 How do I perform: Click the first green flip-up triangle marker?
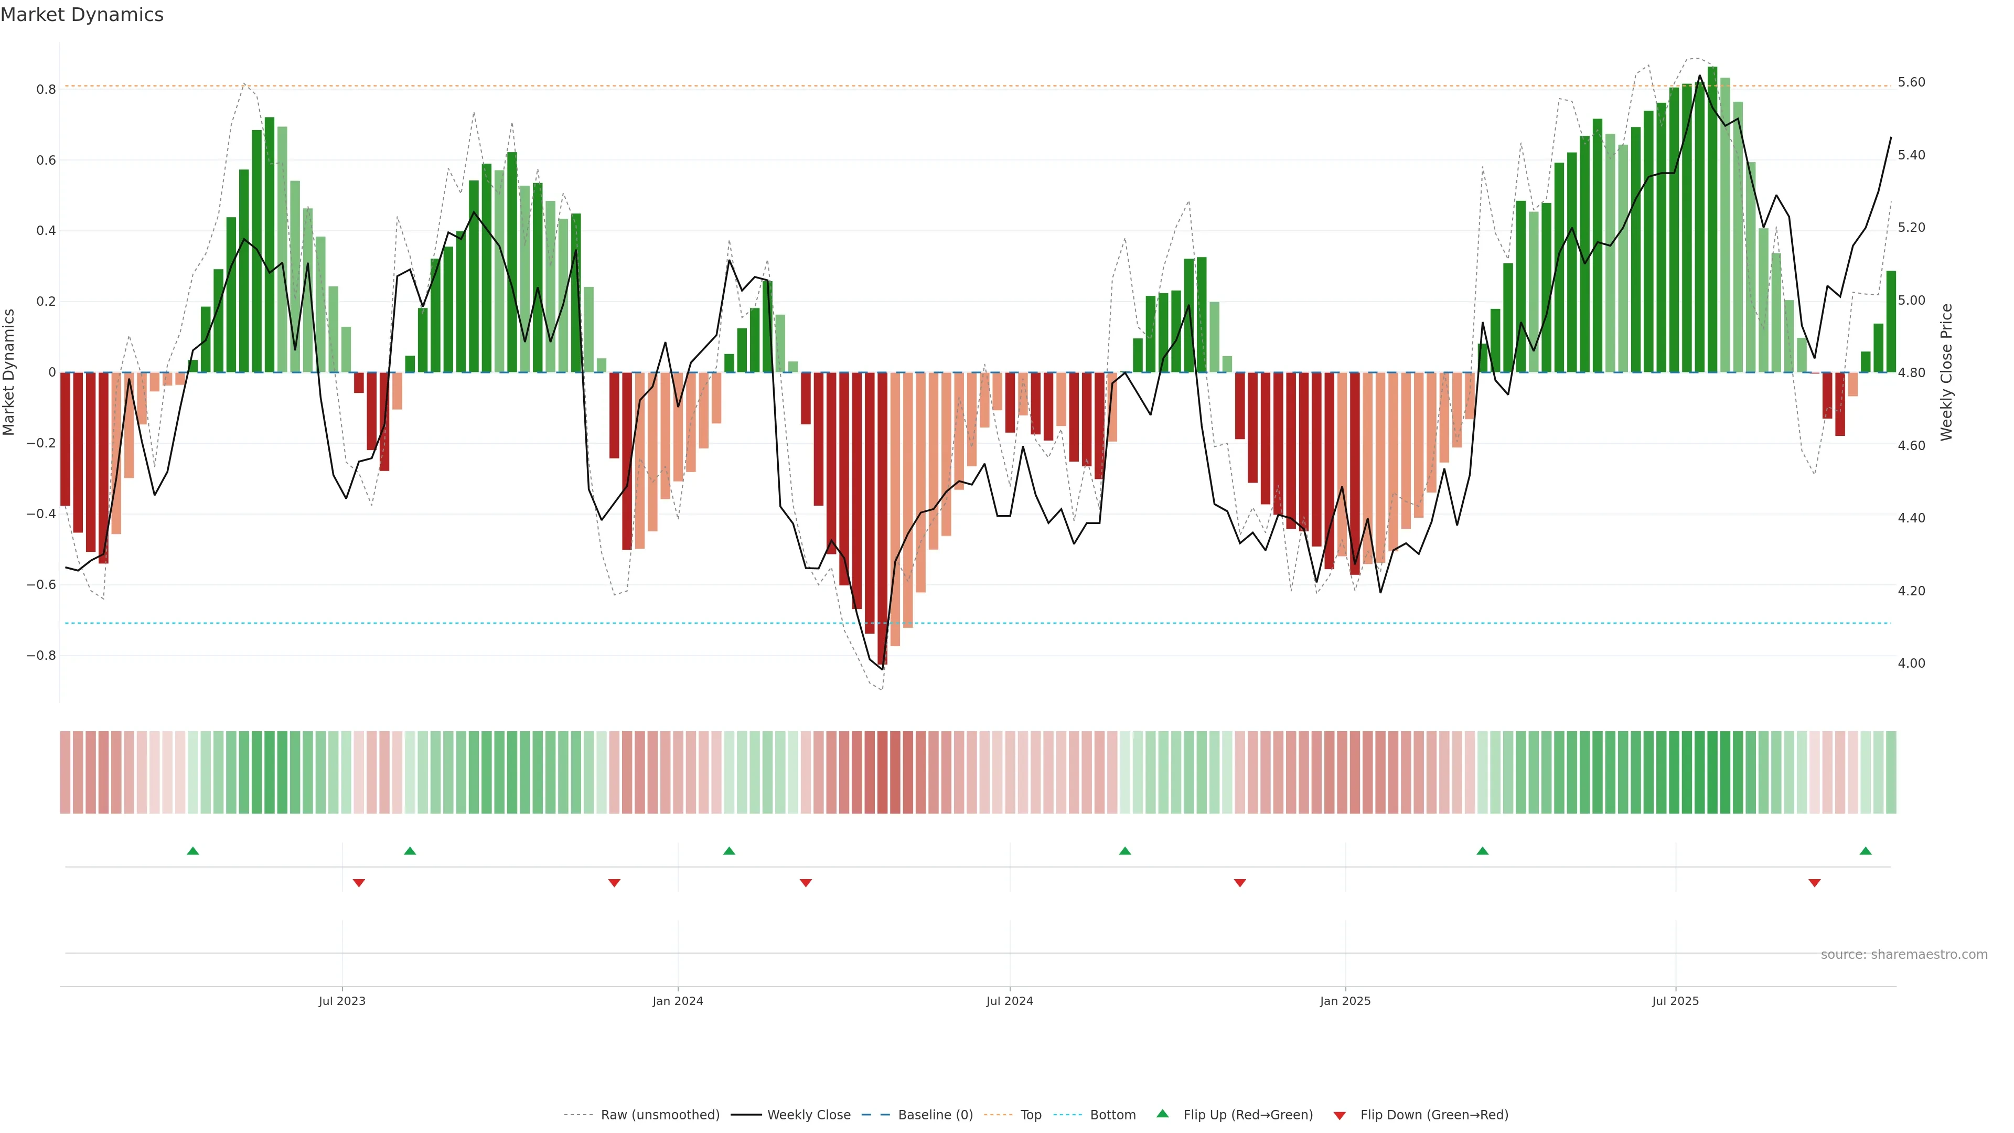click(193, 851)
